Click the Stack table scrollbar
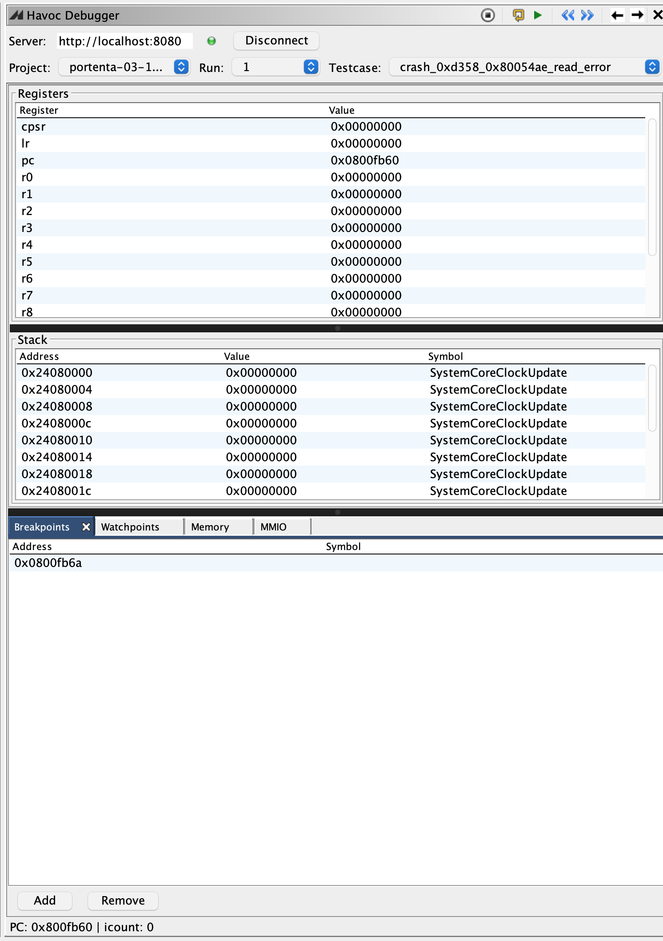Screen dimensions: 663x941 click(652, 398)
